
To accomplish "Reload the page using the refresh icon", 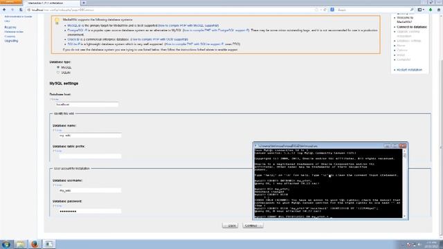I will pyautogui.click(x=325, y=10).
